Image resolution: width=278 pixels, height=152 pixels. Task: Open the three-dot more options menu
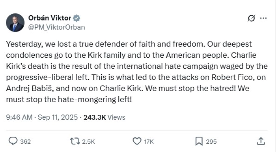(x=263, y=18)
